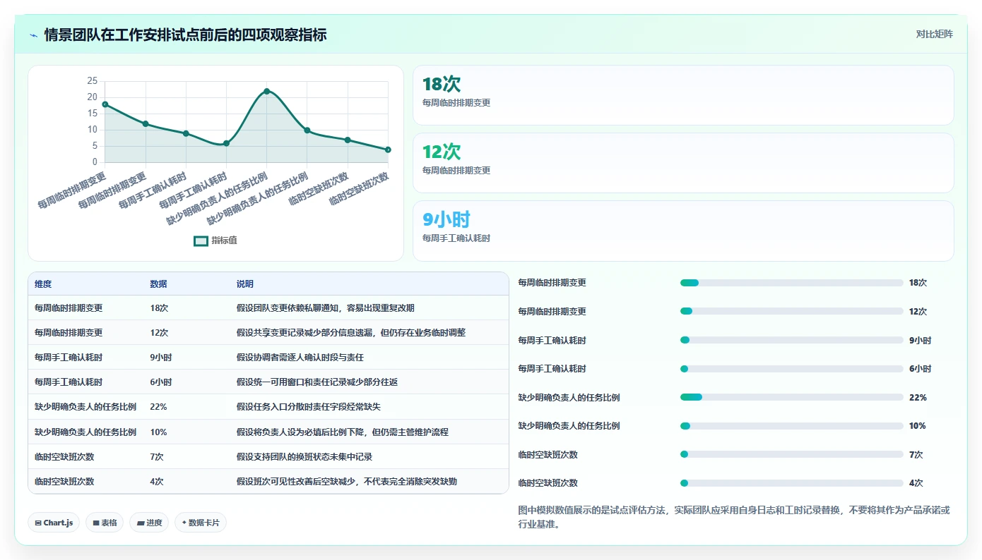Click the 15 tick on the chart's y-axis
Image resolution: width=982 pixels, height=560 pixels.
pos(93,114)
